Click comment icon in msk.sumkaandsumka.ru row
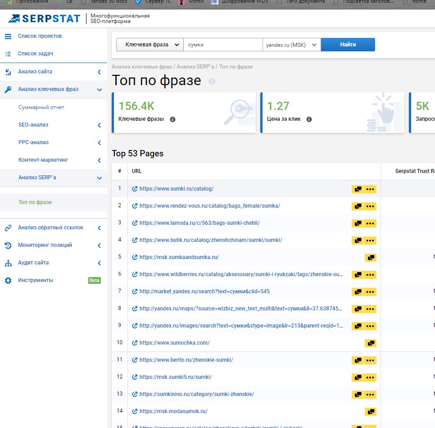The height and width of the screenshot is (428, 435). 371,258
